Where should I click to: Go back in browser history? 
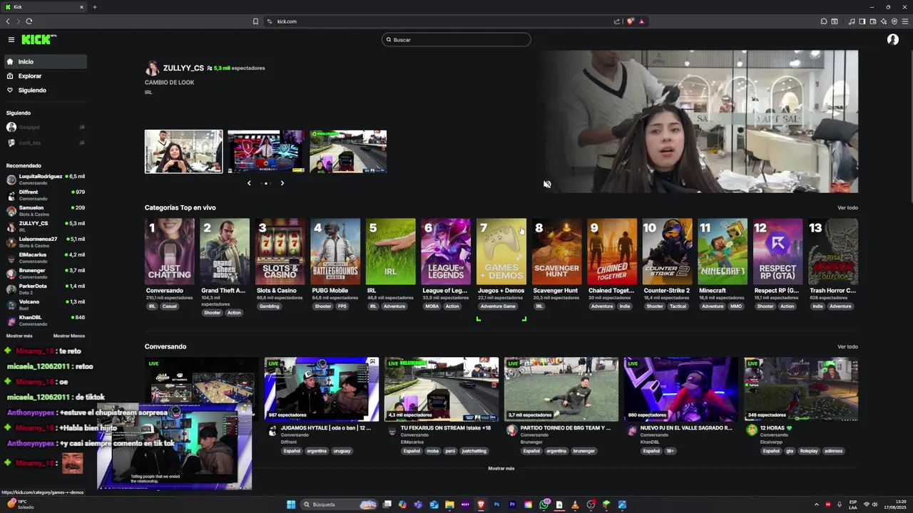(8, 21)
